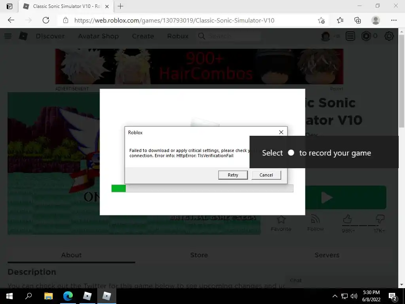Open File Explorer from taskbar
This screenshot has width=405, height=304.
pyautogui.click(x=48, y=296)
